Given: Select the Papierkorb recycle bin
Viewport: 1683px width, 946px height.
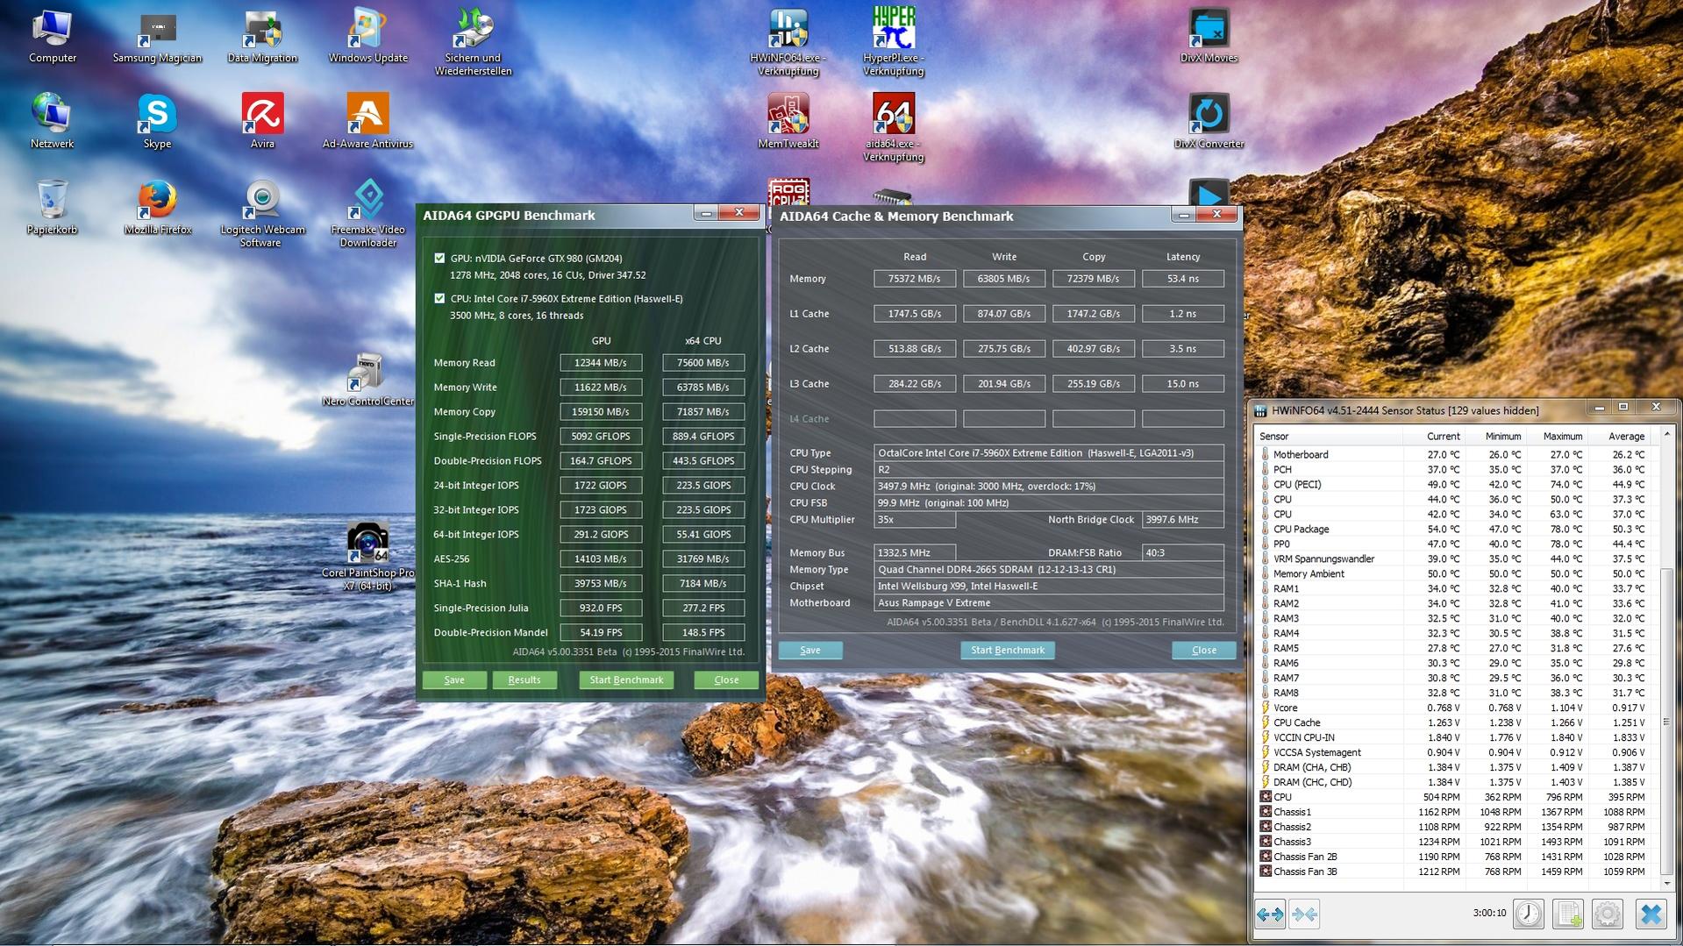Looking at the screenshot, I should pyautogui.click(x=52, y=208).
